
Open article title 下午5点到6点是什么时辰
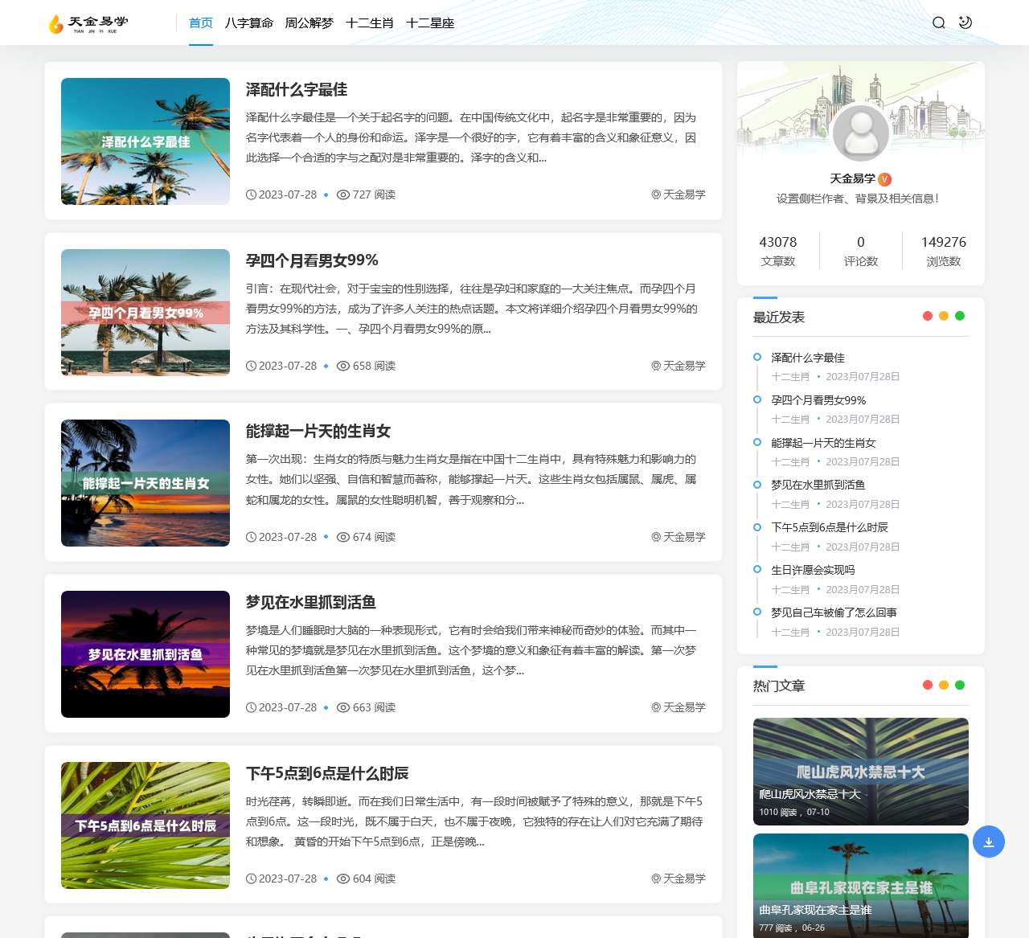point(327,773)
